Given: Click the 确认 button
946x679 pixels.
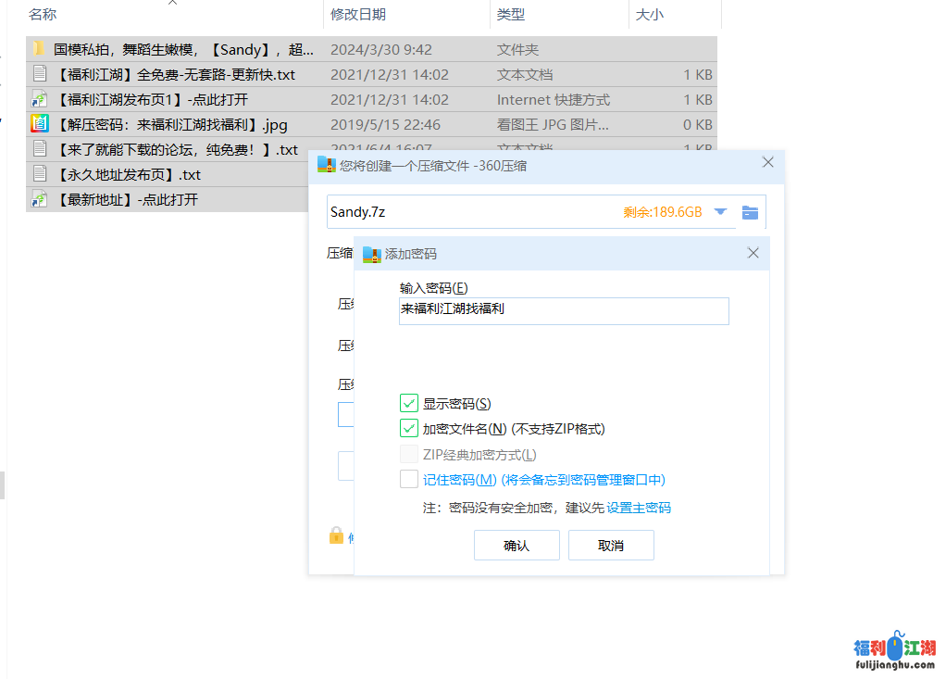Looking at the screenshot, I should click(517, 546).
